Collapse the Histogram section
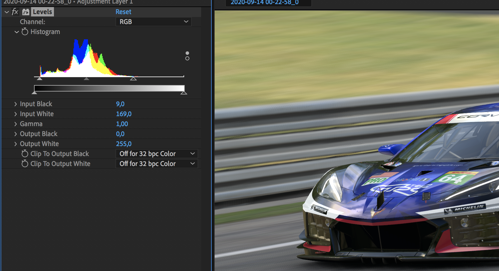This screenshot has height=271, width=499. click(17, 32)
